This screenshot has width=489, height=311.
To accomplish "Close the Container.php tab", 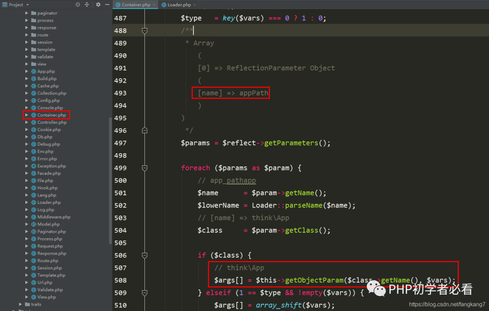I will (x=154, y=5).
